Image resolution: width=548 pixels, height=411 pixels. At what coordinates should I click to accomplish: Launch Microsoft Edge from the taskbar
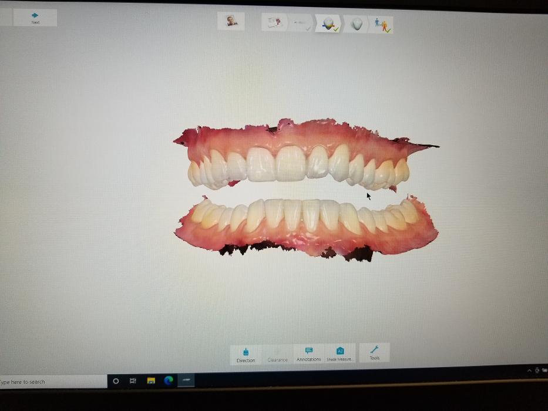click(x=167, y=380)
